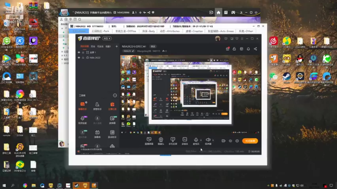
Task: Switch to the 投篮辅助-Auto Green tab
Action: pos(221,31)
